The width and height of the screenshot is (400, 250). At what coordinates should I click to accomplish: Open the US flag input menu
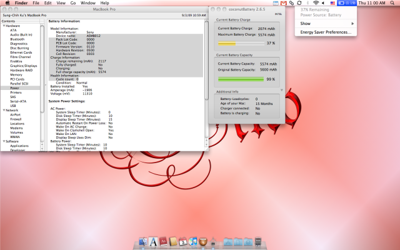click(332, 3)
